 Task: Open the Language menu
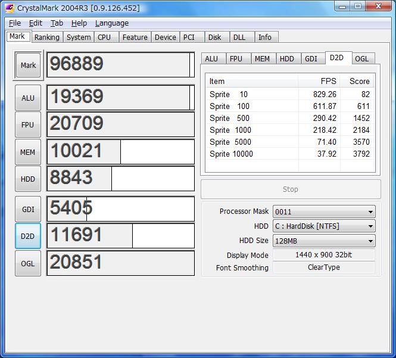(111, 23)
